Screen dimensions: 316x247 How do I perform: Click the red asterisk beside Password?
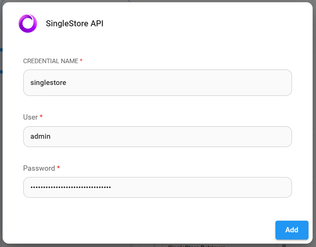(x=58, y=168)
